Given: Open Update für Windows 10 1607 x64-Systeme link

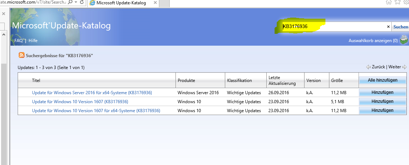Looking at the screenshot, I should pos(96,111).
